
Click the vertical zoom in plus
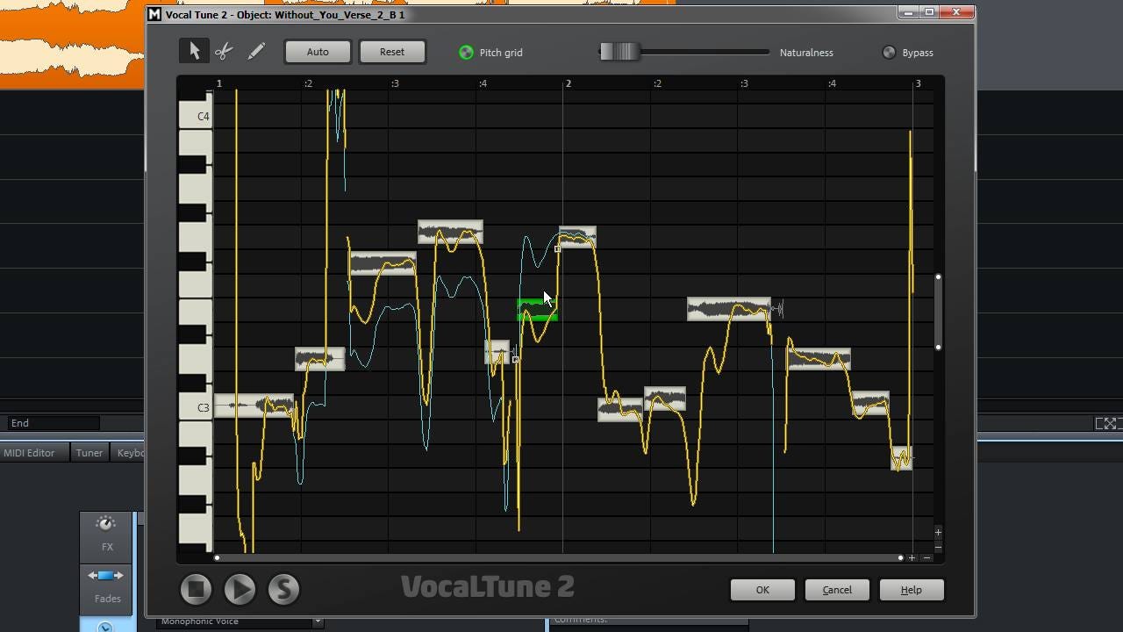pyautogui.click(x=938, y=532)
